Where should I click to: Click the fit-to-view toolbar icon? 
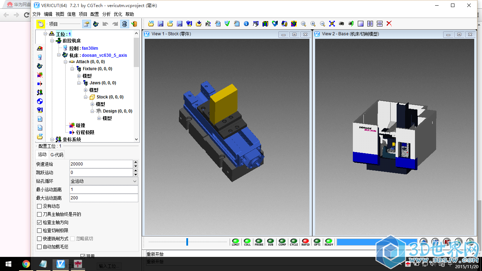coord(332,24)
